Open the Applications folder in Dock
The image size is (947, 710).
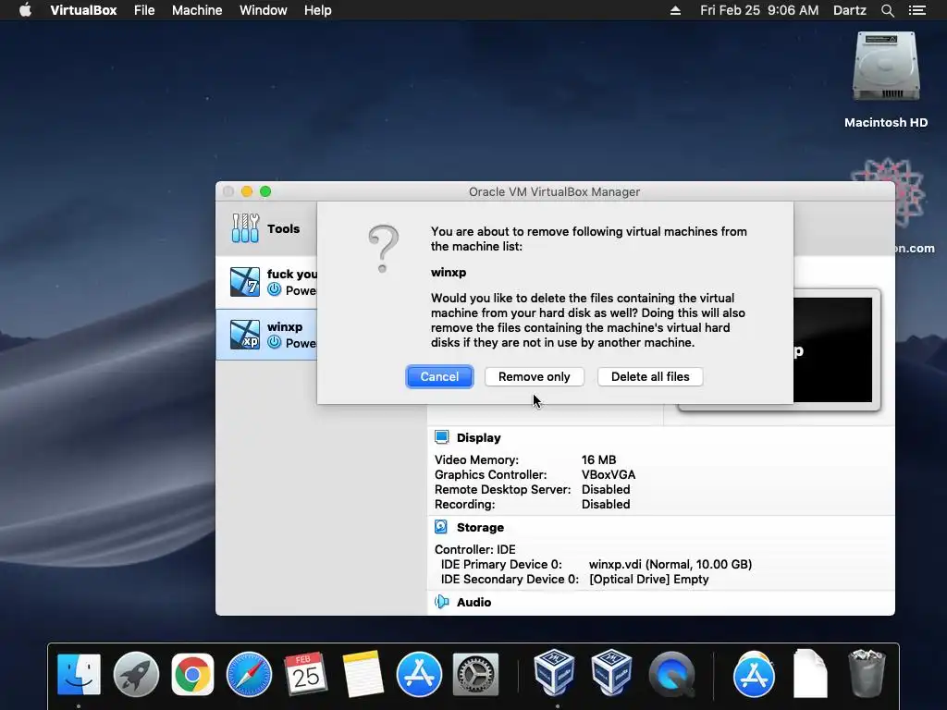(754, 674)
